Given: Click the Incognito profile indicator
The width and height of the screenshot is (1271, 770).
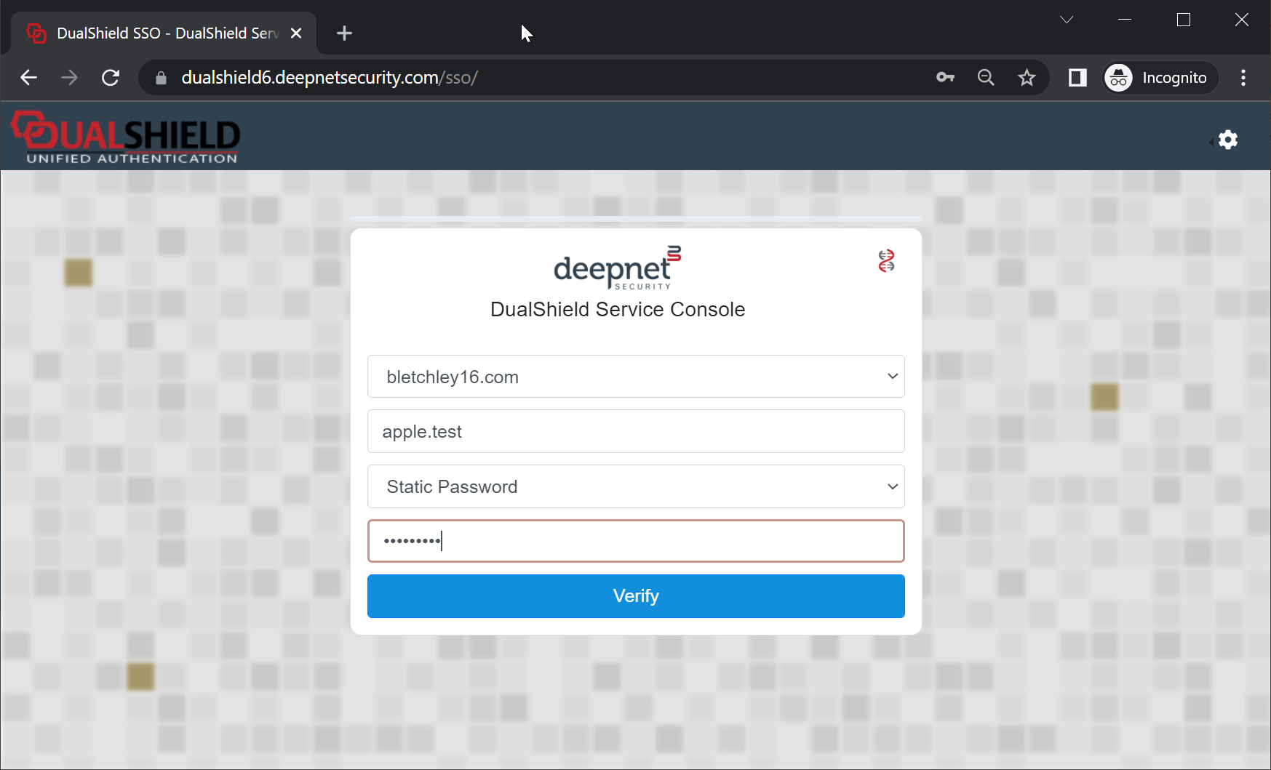Looking at the screenshot, I should pyautogui.click(x=1160, y=78).
